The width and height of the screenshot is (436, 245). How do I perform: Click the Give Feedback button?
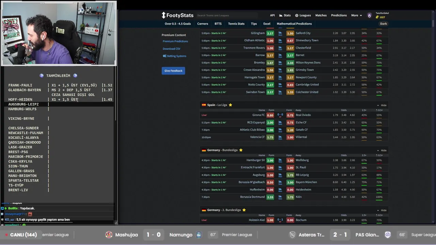[173, 71]
